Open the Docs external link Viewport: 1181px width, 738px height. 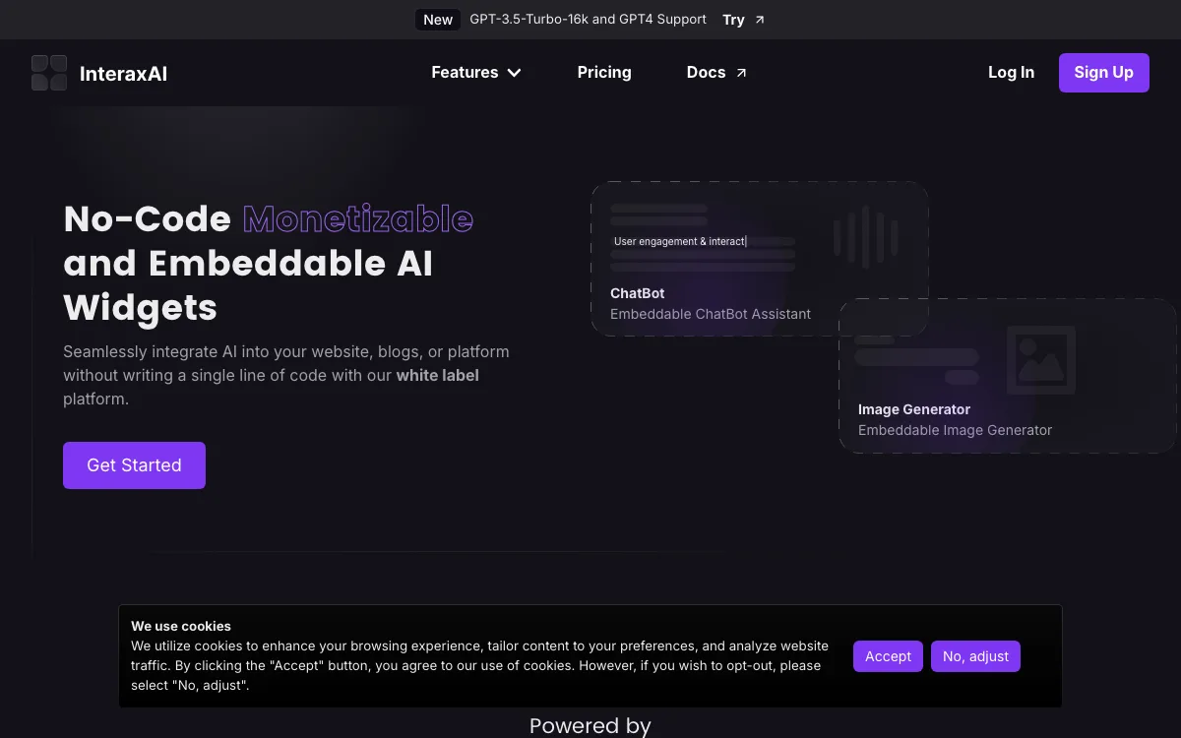716,73
